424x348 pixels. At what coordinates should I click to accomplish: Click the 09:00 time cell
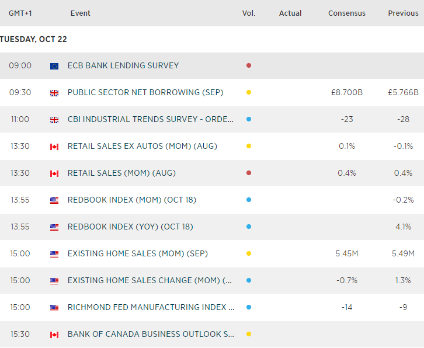[x=20, y=65]
